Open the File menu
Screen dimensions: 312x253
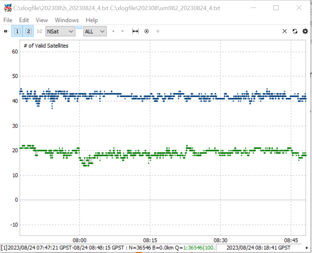(8, 20)
